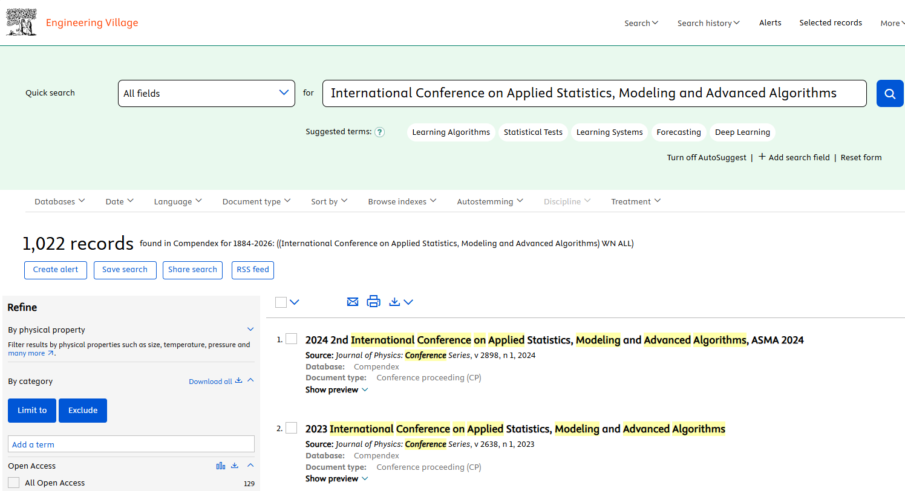
Task: Click the blue magnifier search button
Action: (890, 94)
